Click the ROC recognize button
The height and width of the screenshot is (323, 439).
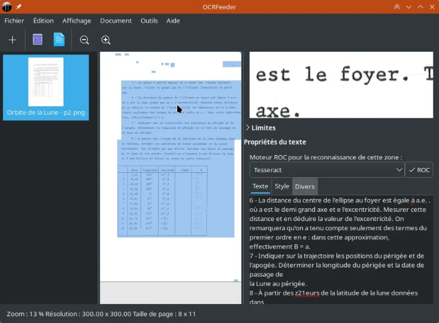(x=419, y=170)
